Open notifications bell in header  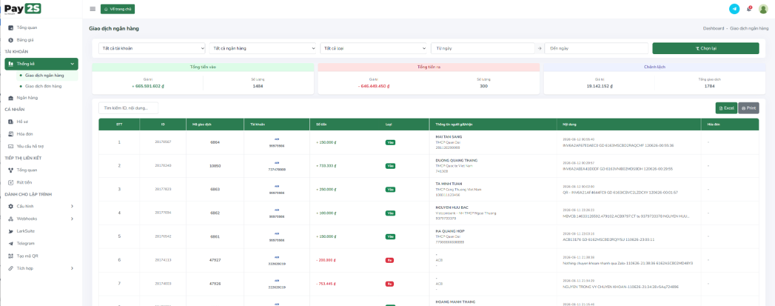point(749,9)
